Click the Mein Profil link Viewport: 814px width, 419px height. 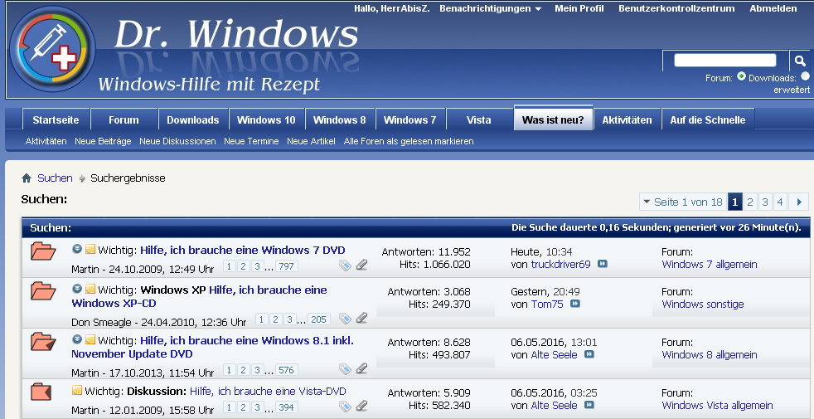pos(579,8)
